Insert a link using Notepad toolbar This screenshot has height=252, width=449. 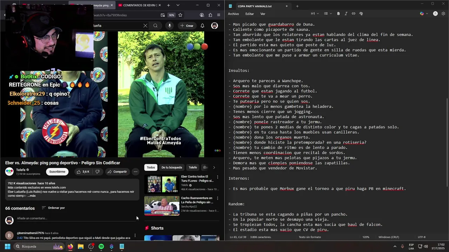(x=354, y=14)
